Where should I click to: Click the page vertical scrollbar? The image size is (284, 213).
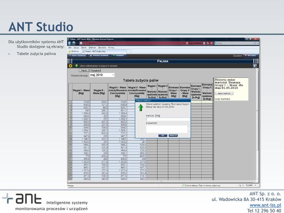coord(257,124)
